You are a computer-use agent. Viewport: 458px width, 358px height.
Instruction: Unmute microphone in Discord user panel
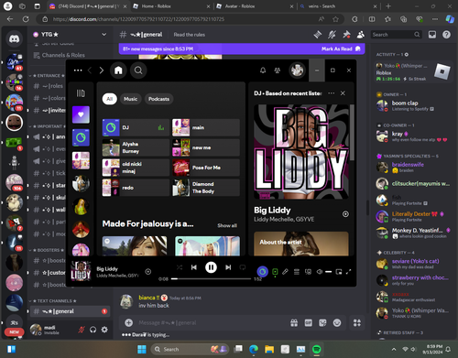(82, 330)
